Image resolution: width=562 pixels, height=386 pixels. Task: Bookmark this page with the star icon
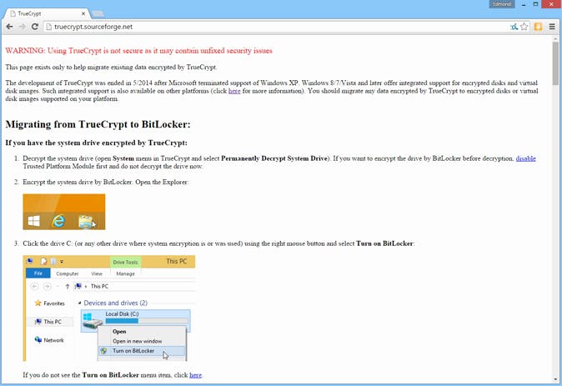(x=524, y=27)
